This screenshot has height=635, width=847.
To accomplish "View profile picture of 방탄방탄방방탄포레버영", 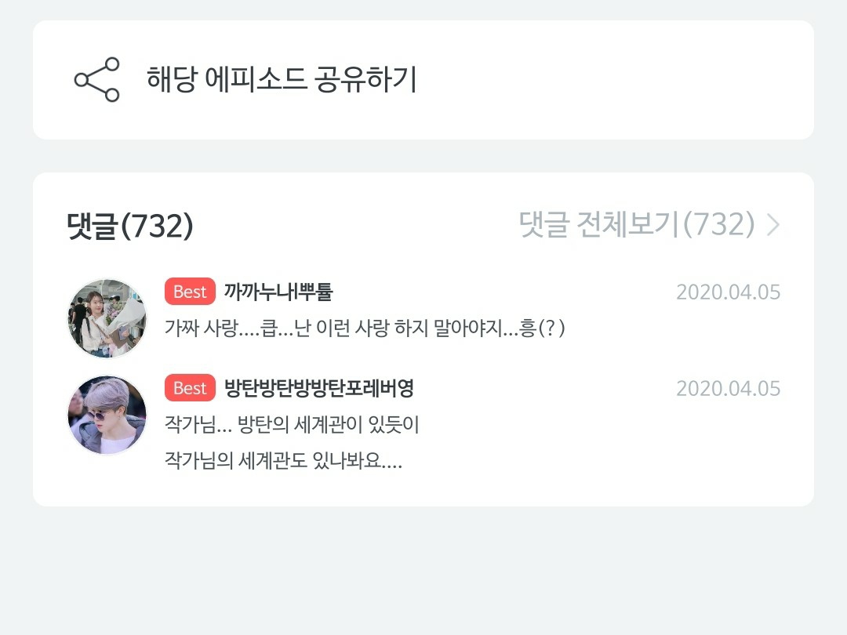I will pos(107,415).
